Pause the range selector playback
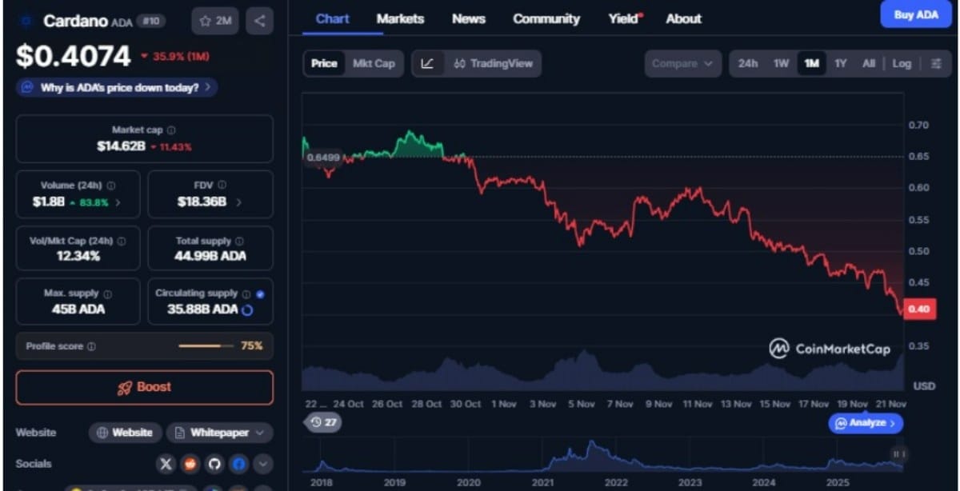This screenshot has height=491, width=960. pyautogui.click(x=898, y=454)
